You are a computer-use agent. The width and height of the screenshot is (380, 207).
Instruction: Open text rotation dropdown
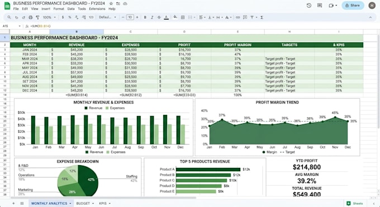pyautogui.click(x=228, y=17)
